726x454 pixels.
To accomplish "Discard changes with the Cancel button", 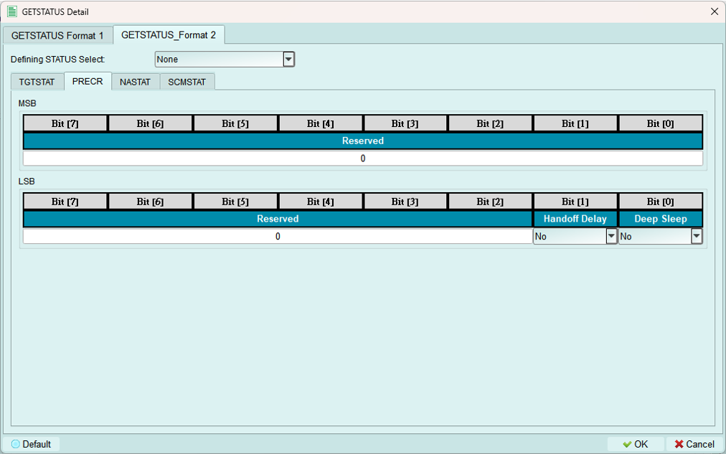I will tap(694, 444).
